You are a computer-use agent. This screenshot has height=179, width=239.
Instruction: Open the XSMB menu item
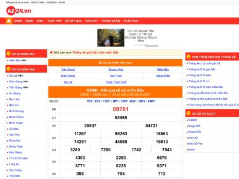[18, 21]
